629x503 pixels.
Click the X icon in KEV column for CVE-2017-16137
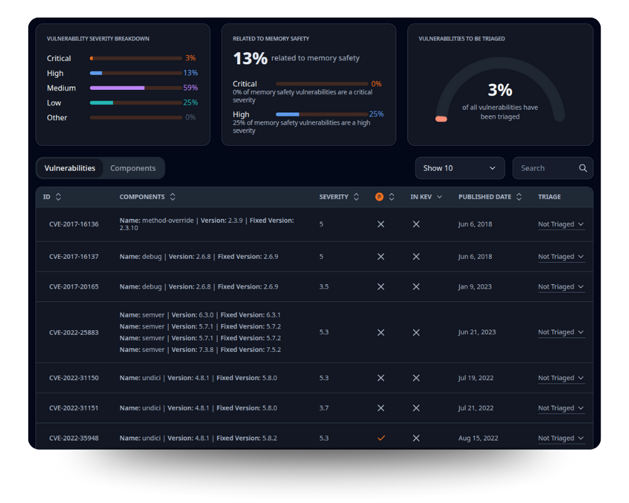tap(416, 256)
